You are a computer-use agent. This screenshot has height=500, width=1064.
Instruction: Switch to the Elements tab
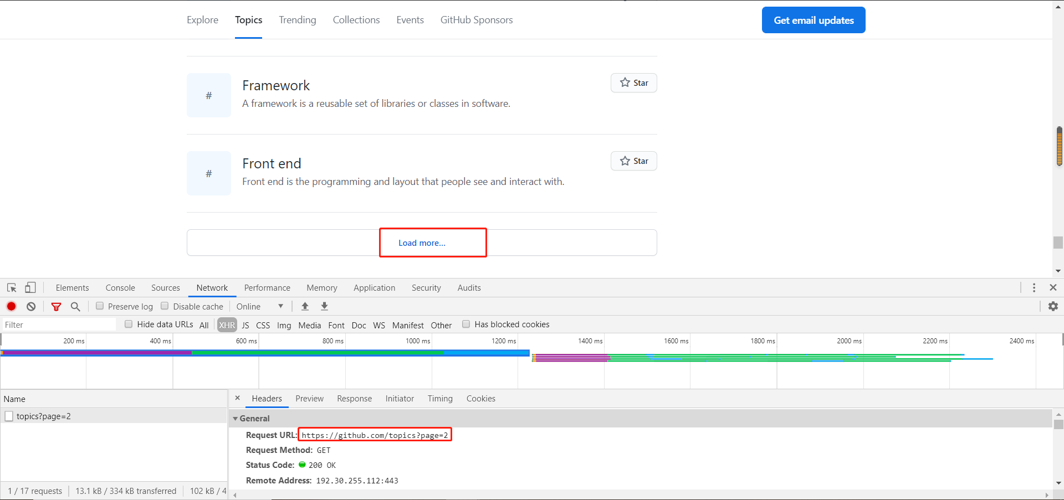point(72,288)
